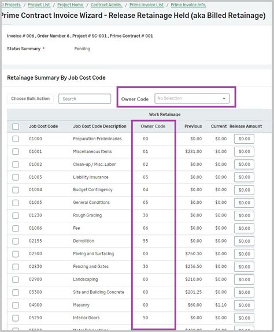Open the Owner Code dropdown arrow
The width and height of the screenshot is (274, 332).
[x=224, y=99]
